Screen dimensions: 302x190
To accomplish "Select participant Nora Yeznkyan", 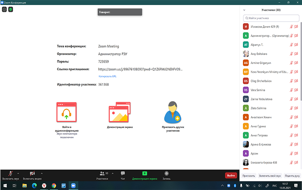I will pyautogui.click(x=271, y=72).
